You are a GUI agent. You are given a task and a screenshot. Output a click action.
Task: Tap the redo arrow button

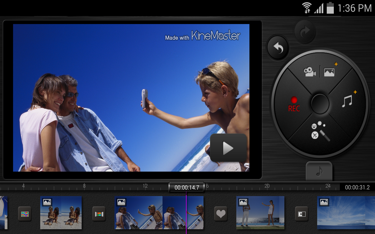click(x=305, y=31)
